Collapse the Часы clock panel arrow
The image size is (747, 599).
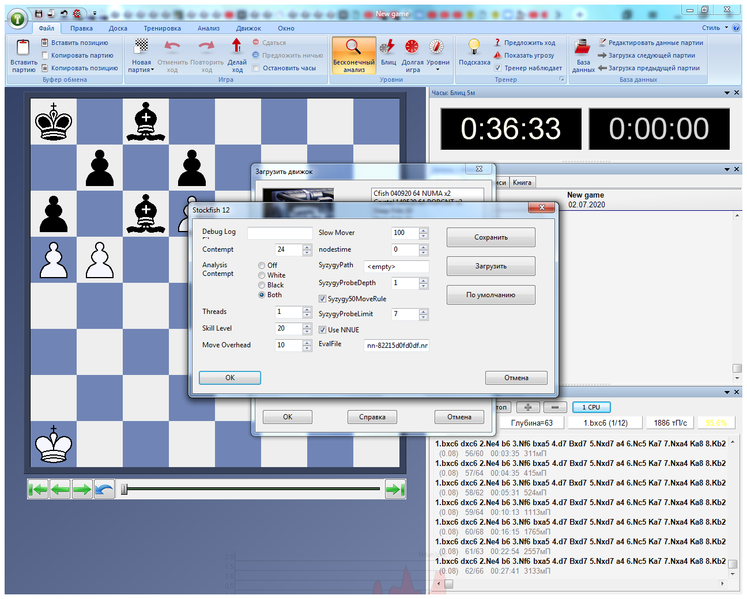pos(727,93)
